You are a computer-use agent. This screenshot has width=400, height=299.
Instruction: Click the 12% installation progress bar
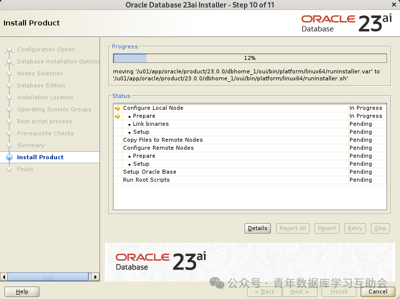coord(250,58)
